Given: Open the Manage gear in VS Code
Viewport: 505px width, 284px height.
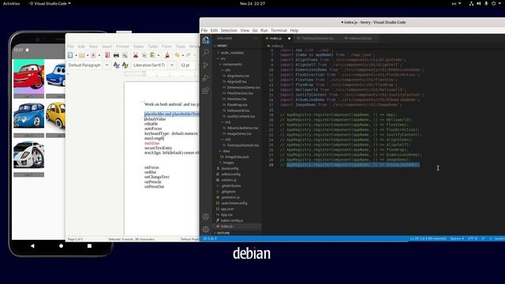Looking at the screenshot, I should (x=206, y=230).
